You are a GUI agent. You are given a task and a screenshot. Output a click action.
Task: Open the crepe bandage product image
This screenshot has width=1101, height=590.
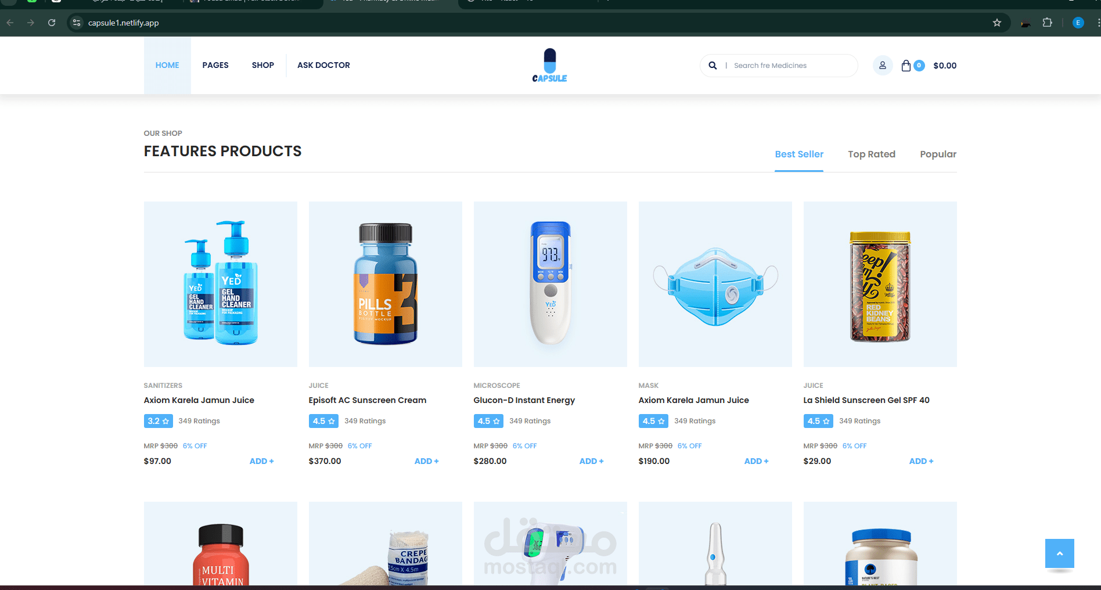[386, 544]
